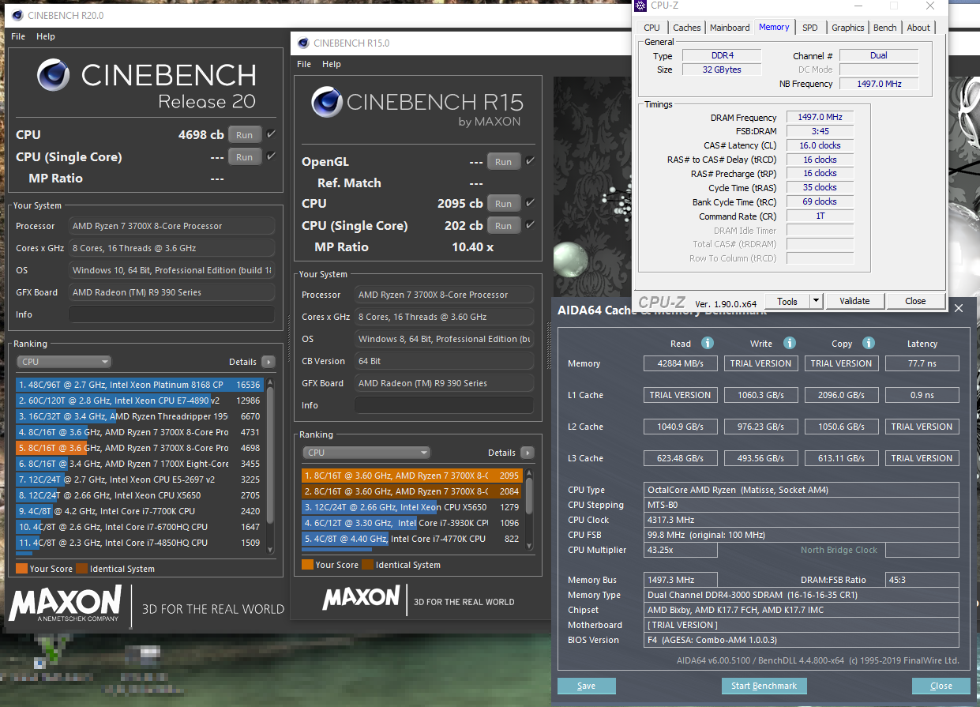Click the Close button in AIDA64 window
Viewport: 980px width, 707px height.
(941, 686)
